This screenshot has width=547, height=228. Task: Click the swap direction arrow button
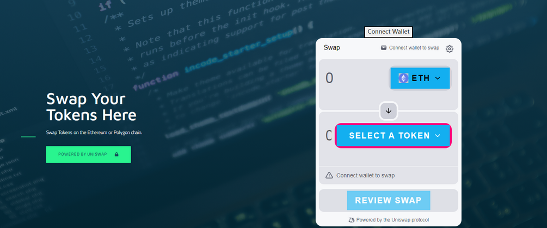[389, 111]
